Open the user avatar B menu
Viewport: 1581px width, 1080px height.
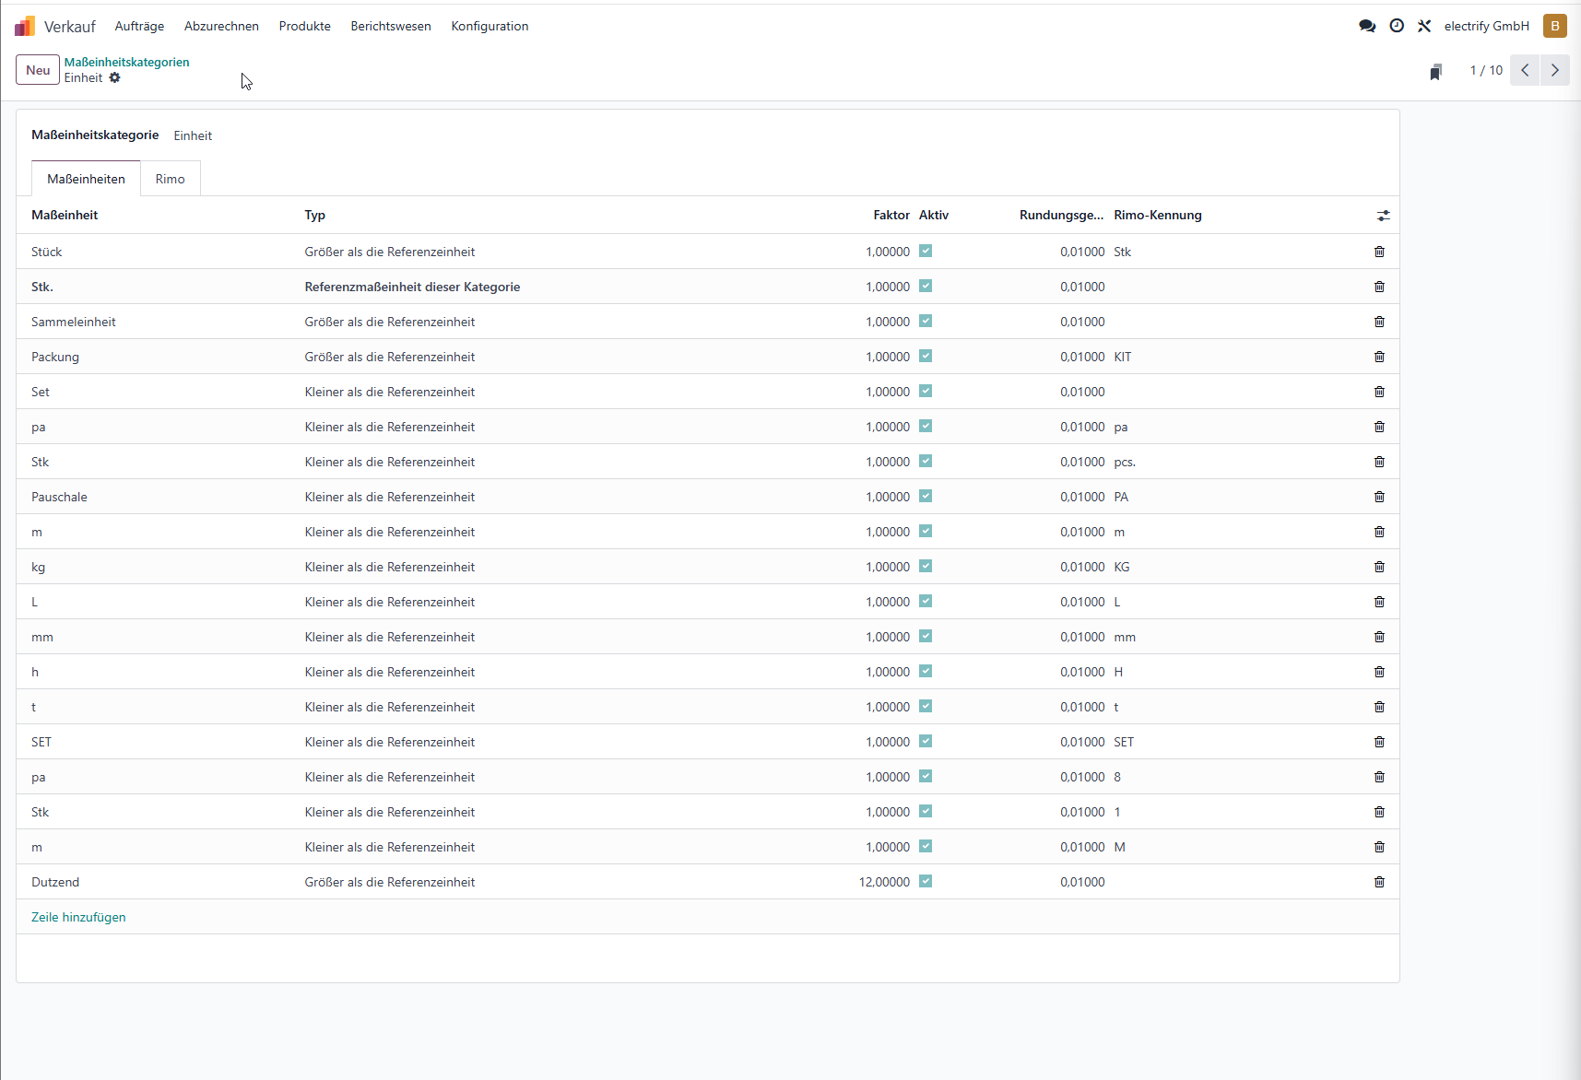(x=1555, y=26)
